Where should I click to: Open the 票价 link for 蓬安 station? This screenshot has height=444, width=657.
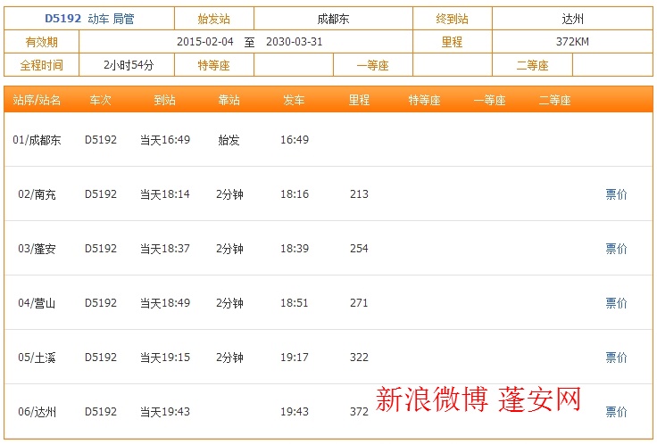coord(616,249)
